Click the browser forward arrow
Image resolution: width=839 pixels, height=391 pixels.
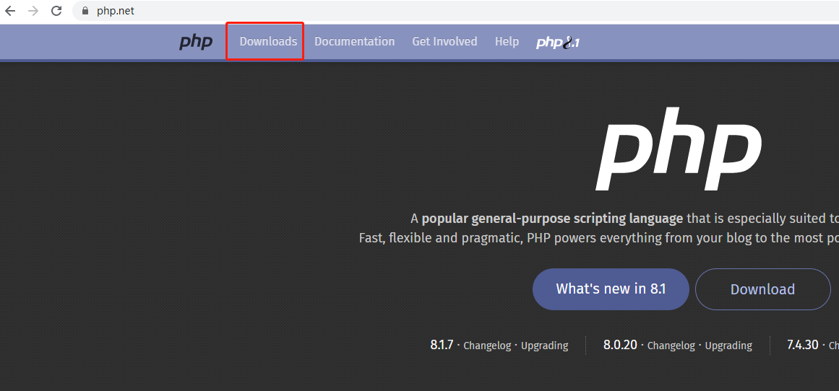tap(33, 11)
